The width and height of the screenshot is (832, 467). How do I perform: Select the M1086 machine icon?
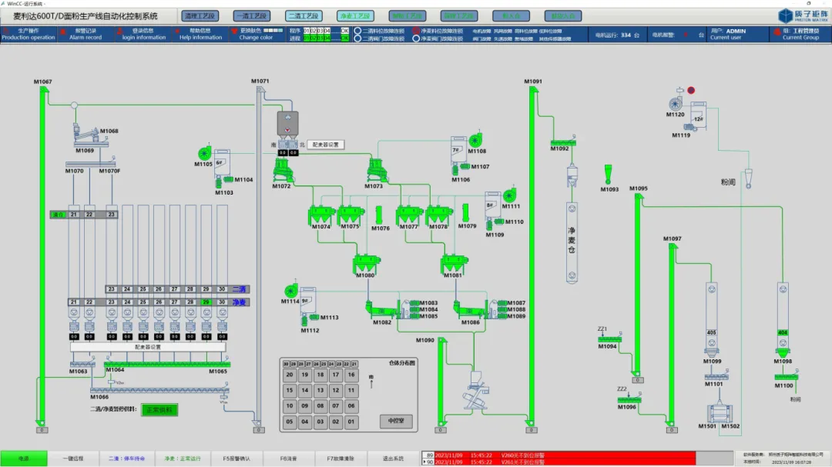[x=469, y=310]
